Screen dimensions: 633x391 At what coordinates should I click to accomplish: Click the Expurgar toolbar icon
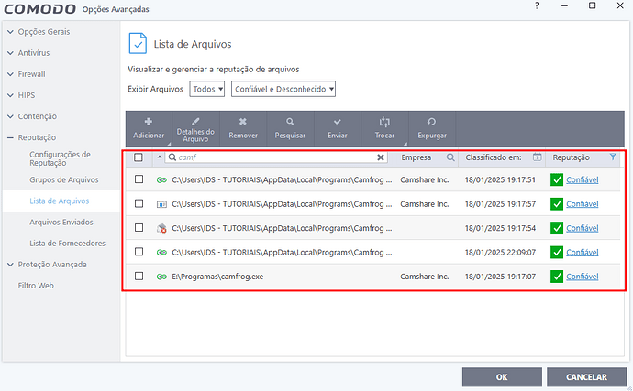click(x=431, y=121)
